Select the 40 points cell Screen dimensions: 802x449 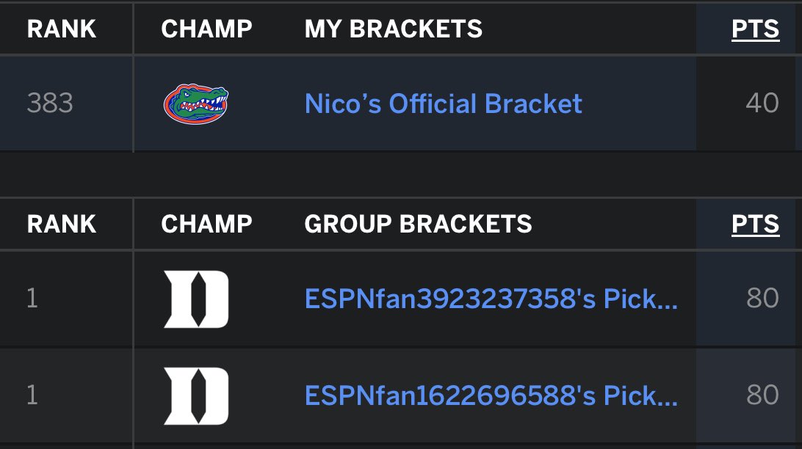coord(762,103)
